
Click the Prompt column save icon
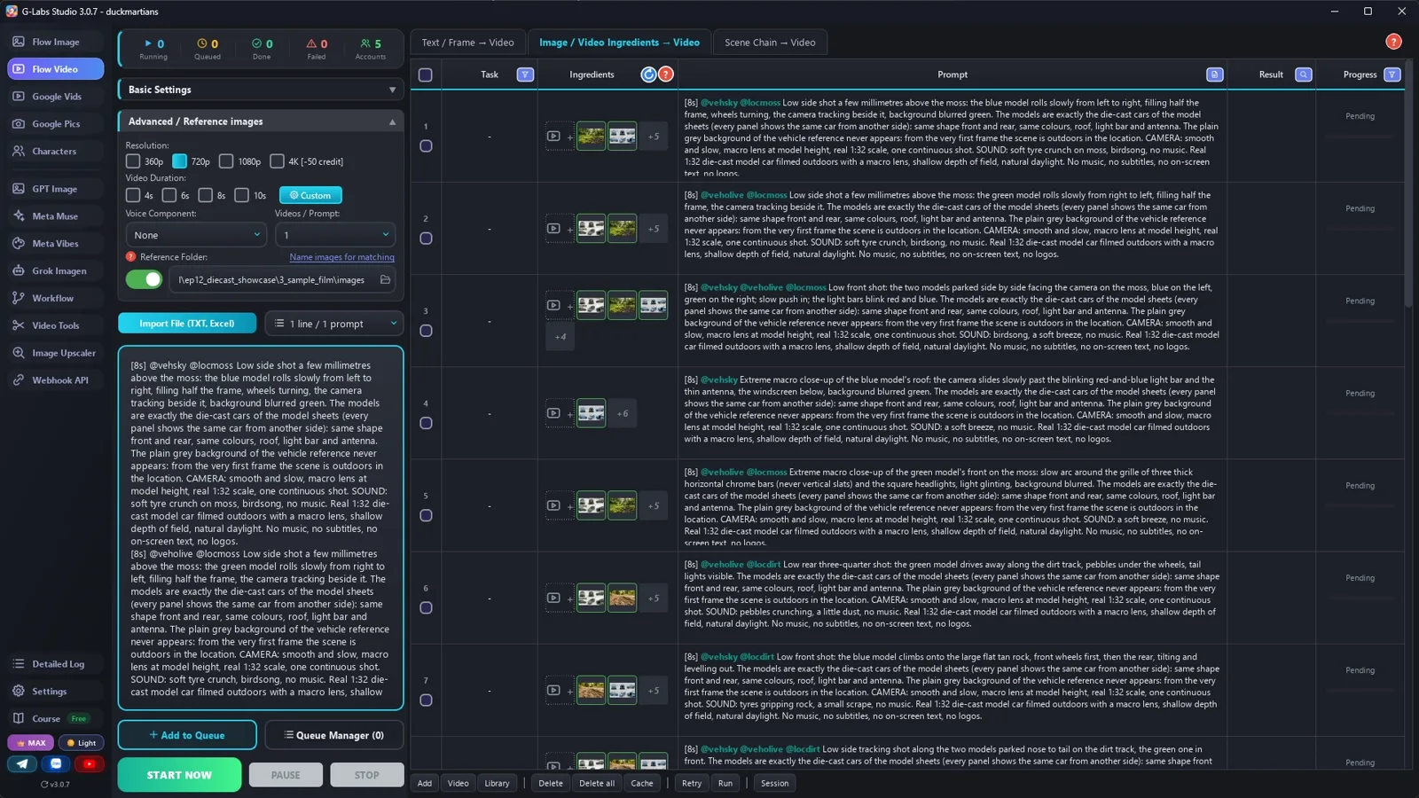(x=1214, y=74)
